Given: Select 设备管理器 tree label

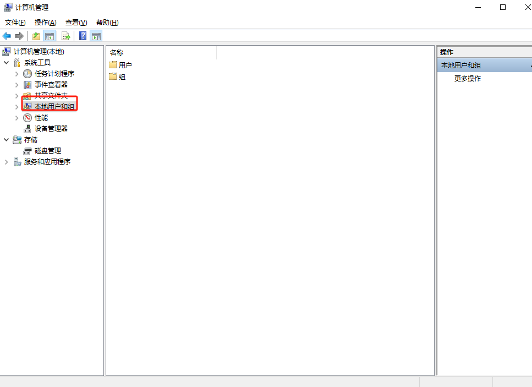Looking at the screenshot, I should (51, 129).
